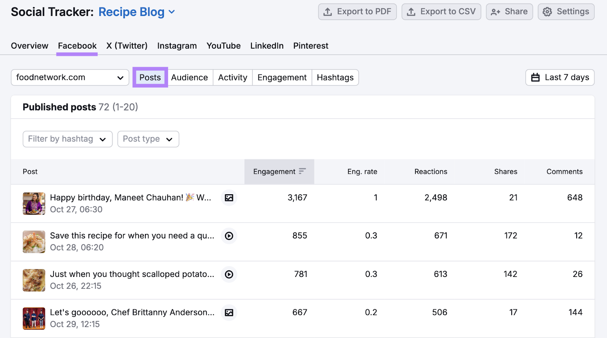Image resolution: width=607 pixels, height=338 pixels.
Task: Click the reactions value 2,498
Action: (x=436, y=198)
